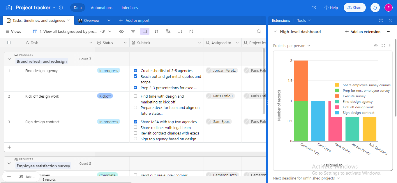Open the Projects per person chart settings gear
This screenshot has height=183, width=397.
376,46
